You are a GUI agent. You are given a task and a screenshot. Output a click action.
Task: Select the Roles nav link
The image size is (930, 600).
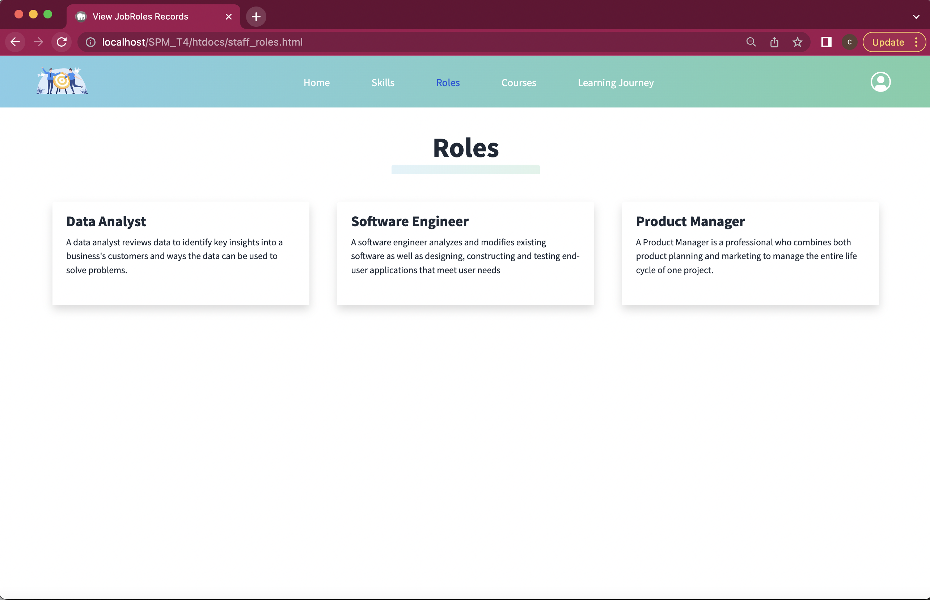click(448, 83)
